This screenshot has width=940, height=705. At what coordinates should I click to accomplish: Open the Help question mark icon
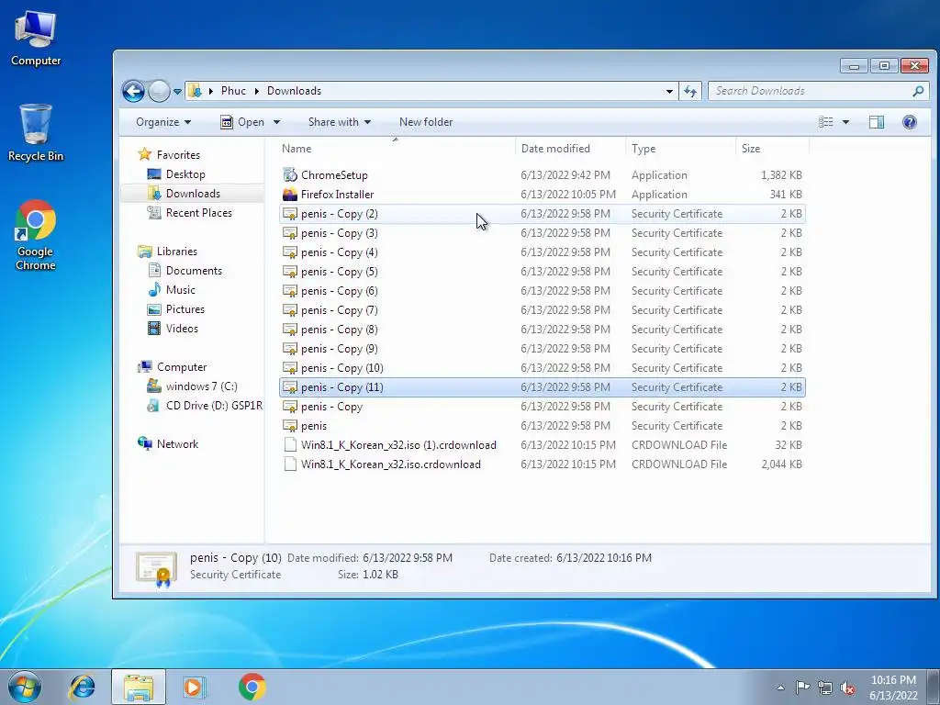click(x=910, y=122)
